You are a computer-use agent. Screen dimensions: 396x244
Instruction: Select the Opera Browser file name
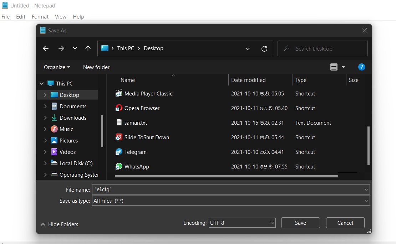pyautogui.click(x=142, y=108)
